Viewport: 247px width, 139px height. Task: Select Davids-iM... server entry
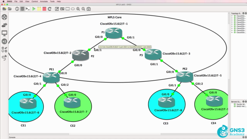click(240, 104)
